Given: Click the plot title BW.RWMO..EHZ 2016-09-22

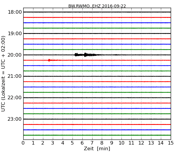Looking at the screenshot, I should 97,6.
